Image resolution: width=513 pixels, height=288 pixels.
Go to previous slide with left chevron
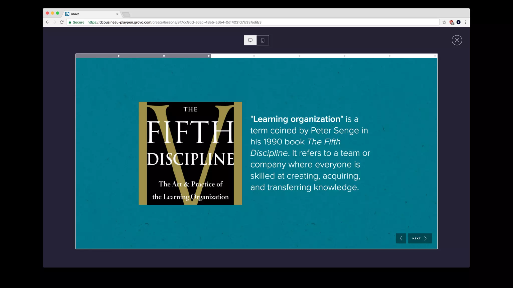[x=401, y=238]
